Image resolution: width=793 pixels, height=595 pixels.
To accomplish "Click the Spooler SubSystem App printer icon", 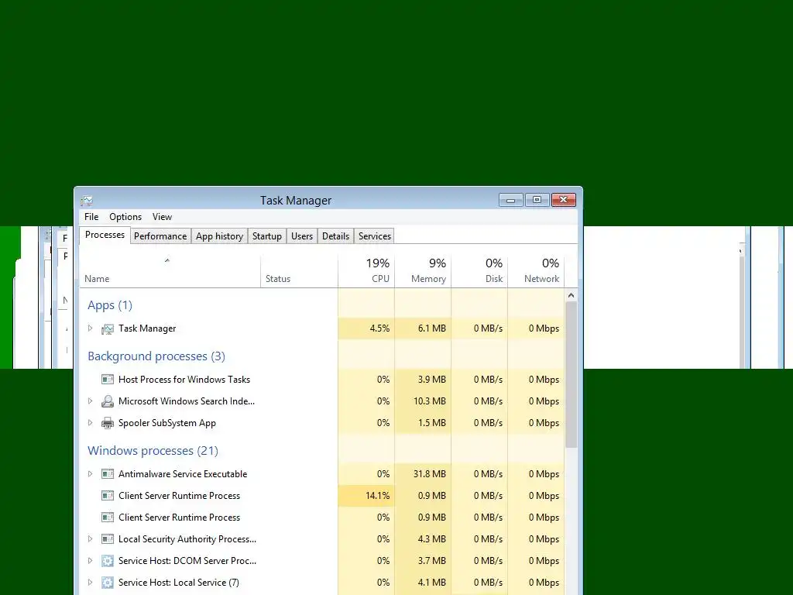I will point(107,423).
